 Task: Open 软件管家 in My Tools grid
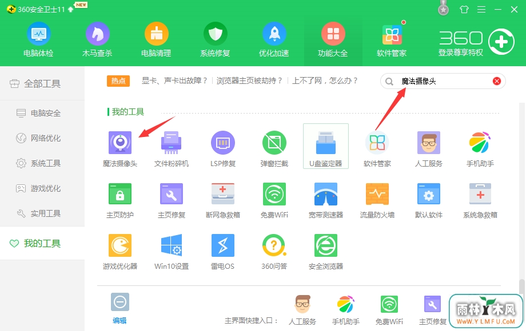point(377,148)
